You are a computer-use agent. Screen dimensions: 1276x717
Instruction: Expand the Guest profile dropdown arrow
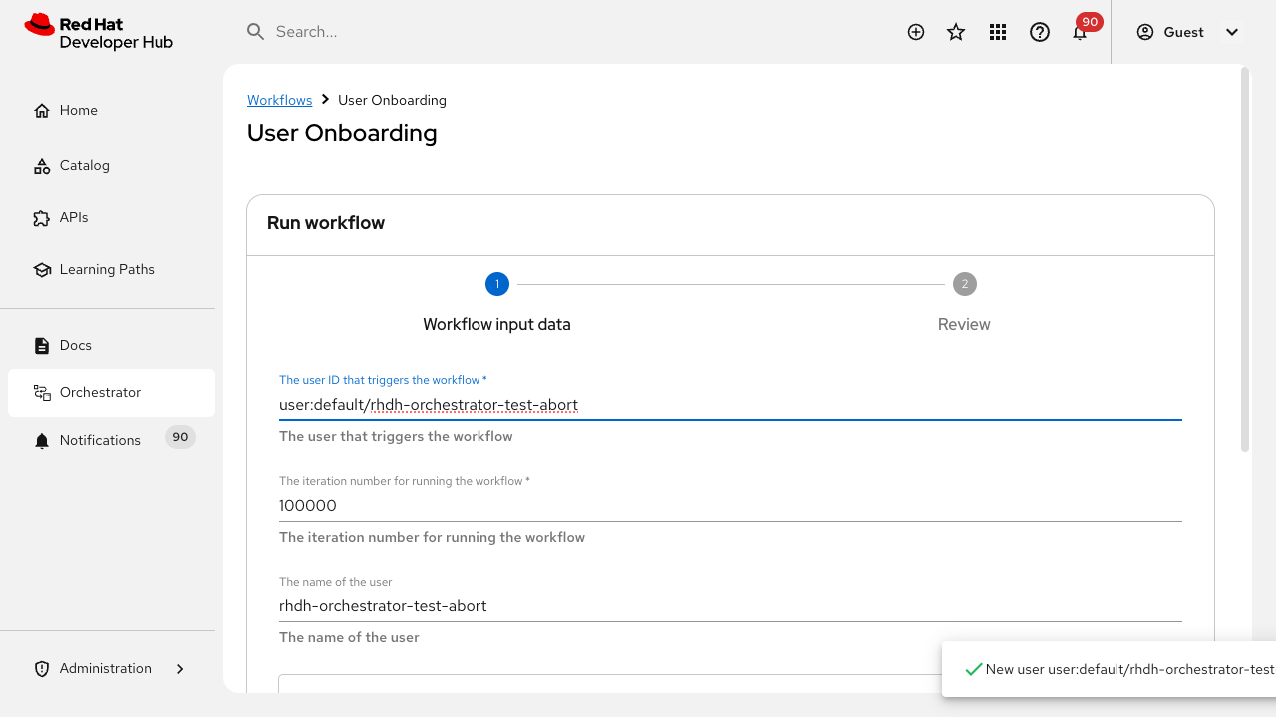pyautogui.click(x=1232, y=32)
